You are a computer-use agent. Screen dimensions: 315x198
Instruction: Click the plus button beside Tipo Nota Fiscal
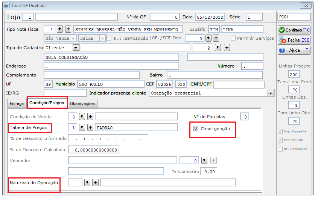tap(68, 29)
